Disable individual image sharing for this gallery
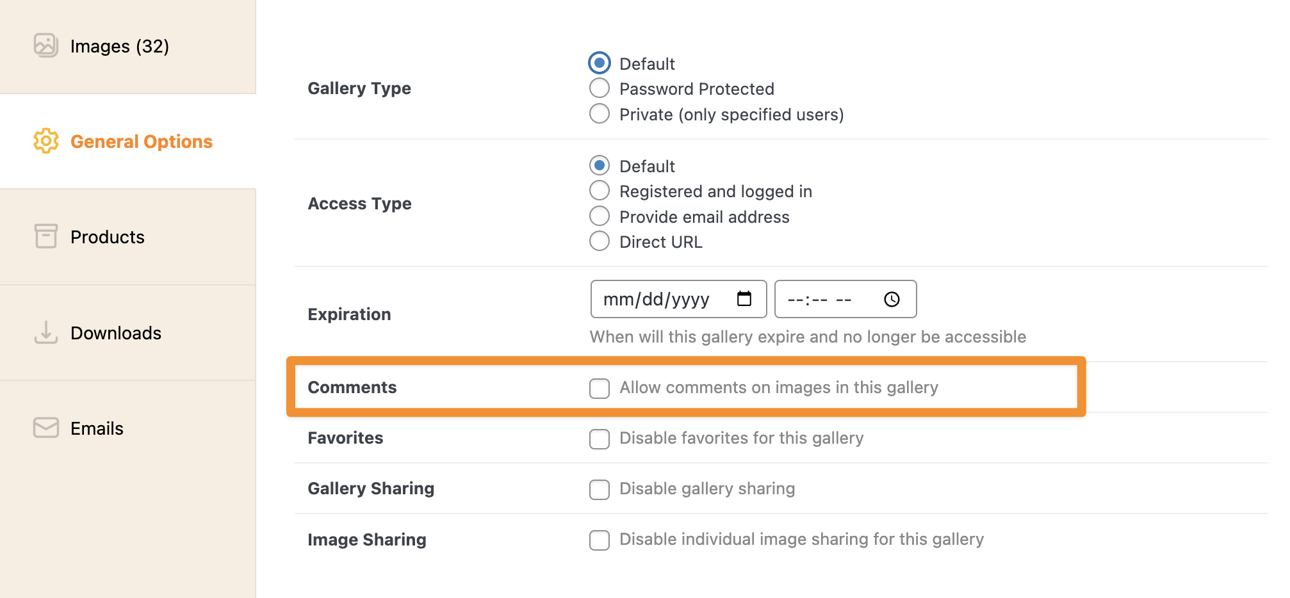The width and height of the screenshot is (1290, 598). click(599, 540)
